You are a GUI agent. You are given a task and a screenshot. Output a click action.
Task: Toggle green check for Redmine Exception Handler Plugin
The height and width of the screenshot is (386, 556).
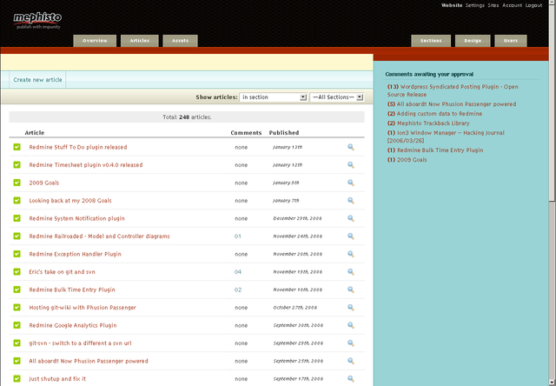coord(17,254)
